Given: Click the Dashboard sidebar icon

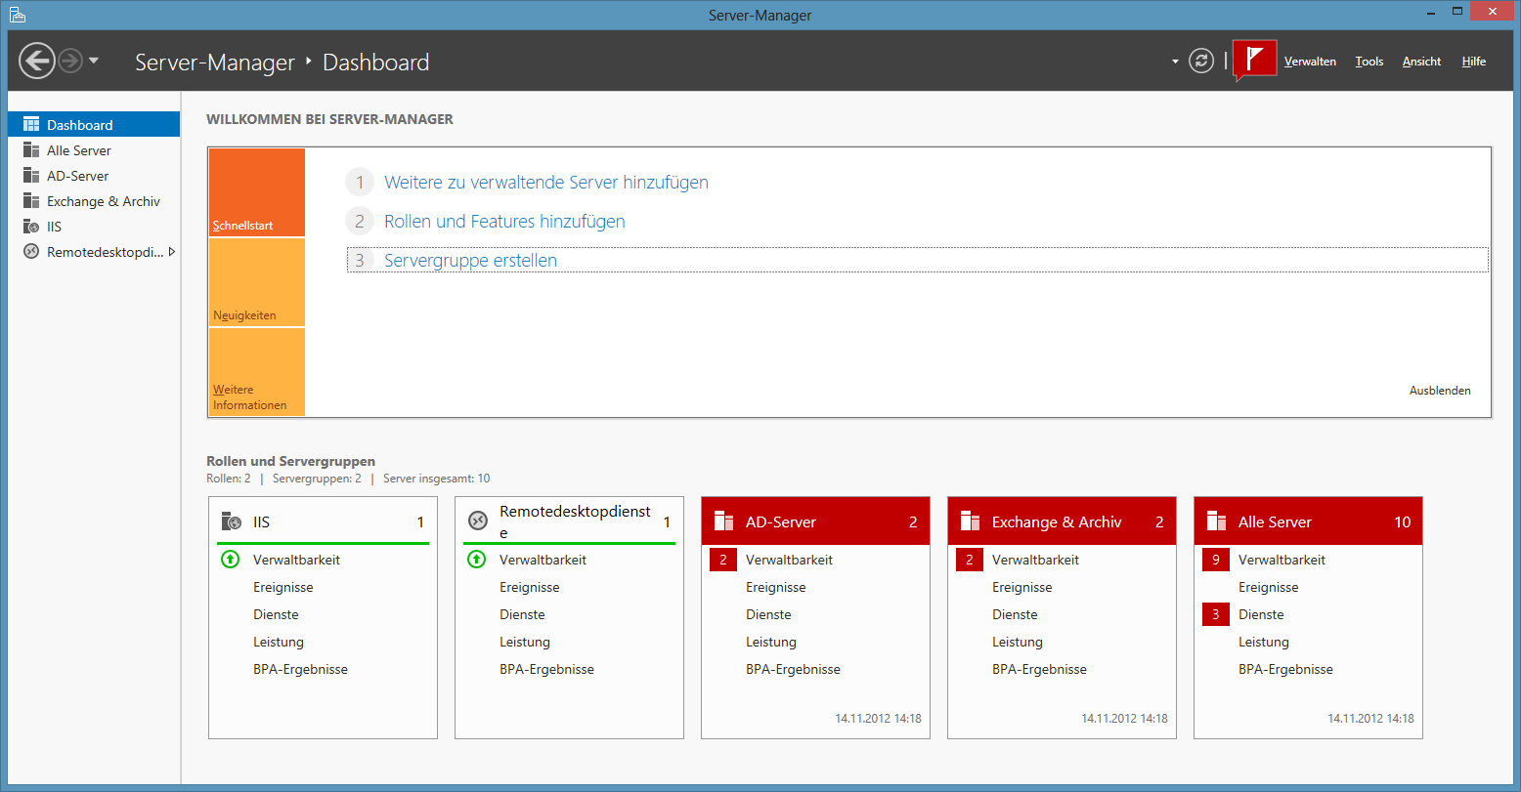Looking at the screenshot, I should tap(31, 125).
